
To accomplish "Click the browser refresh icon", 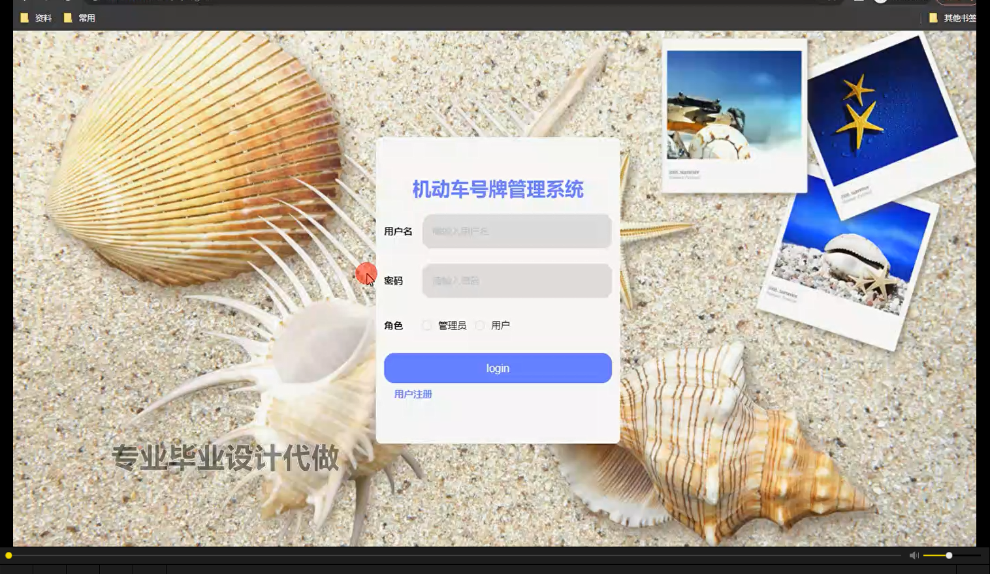I will pos(69,2).
